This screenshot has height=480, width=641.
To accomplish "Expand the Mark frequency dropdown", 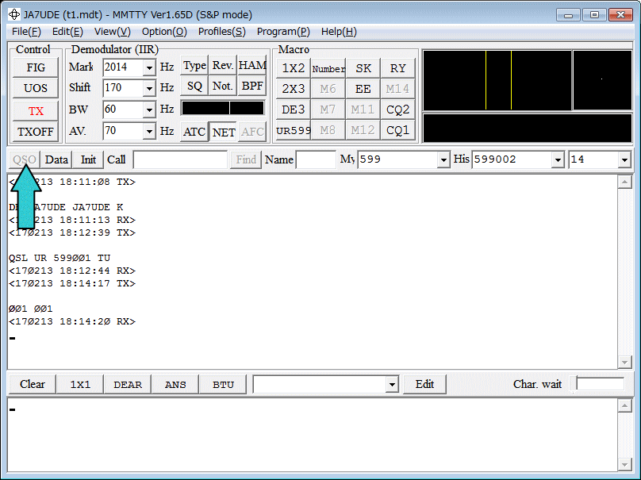I will click(149, 67).
